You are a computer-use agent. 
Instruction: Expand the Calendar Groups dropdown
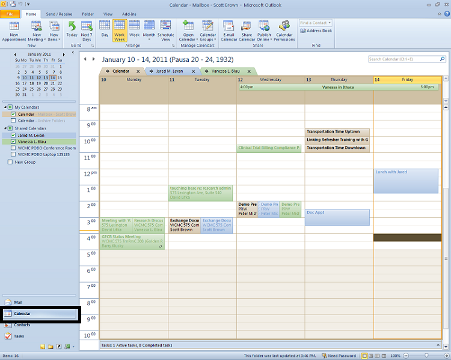click(x=209, y=30)
